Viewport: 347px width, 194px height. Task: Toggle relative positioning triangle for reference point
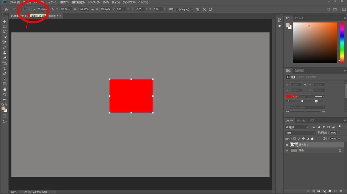pyautogui.click(x=52, y=9)
